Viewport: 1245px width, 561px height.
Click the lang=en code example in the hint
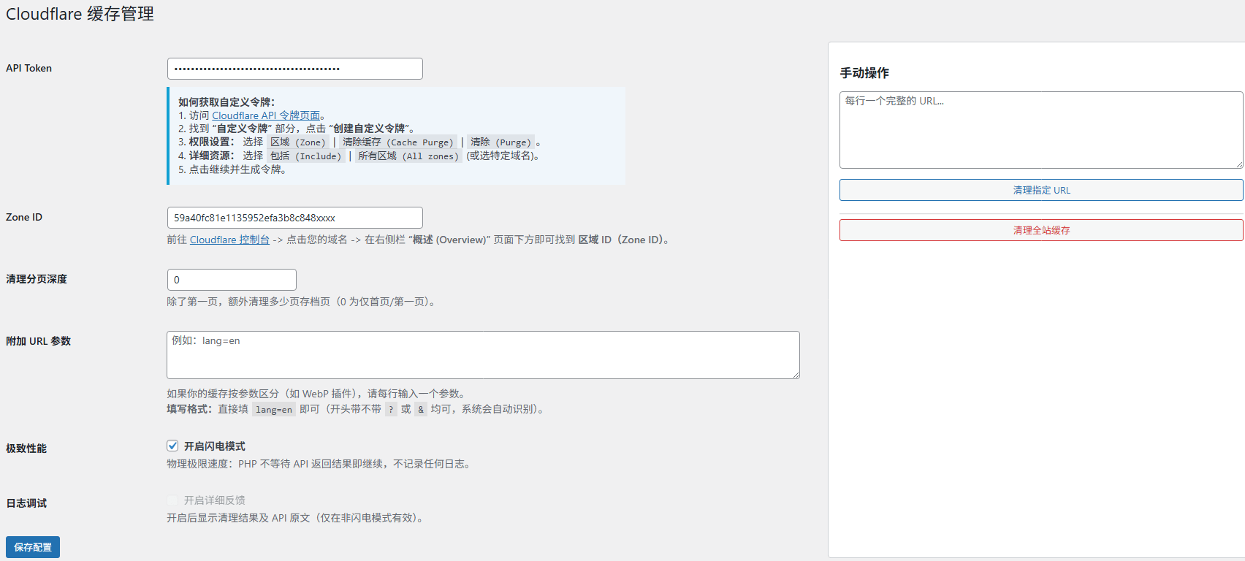pyautogui.click(x=274, y=410)
